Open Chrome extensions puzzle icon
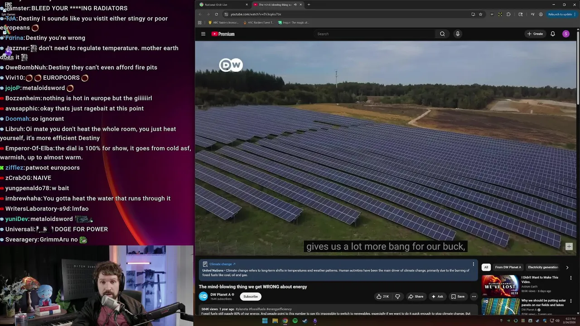This screenshot has height=326, width=580. coord(508,14)
